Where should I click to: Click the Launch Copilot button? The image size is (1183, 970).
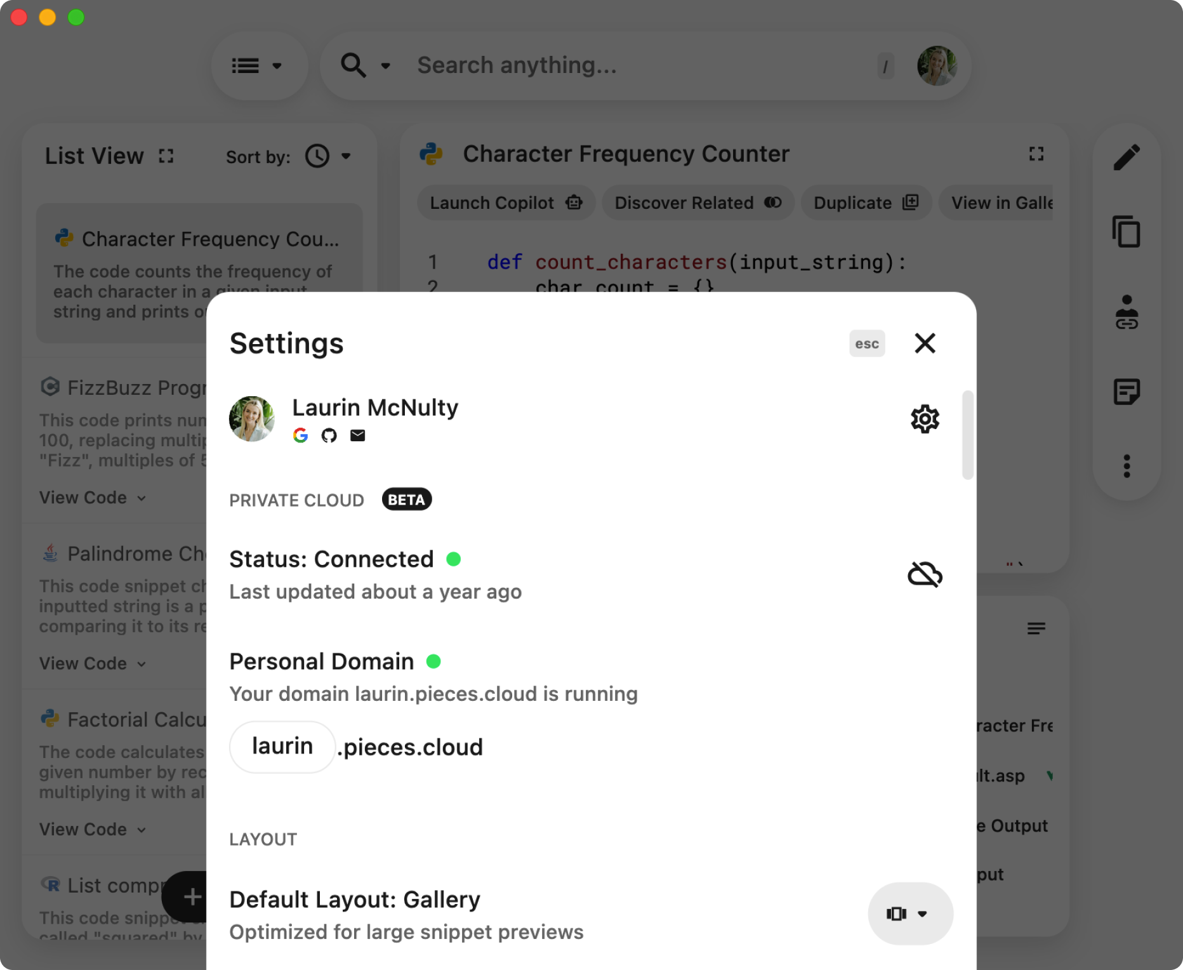(x=506, y=203)
